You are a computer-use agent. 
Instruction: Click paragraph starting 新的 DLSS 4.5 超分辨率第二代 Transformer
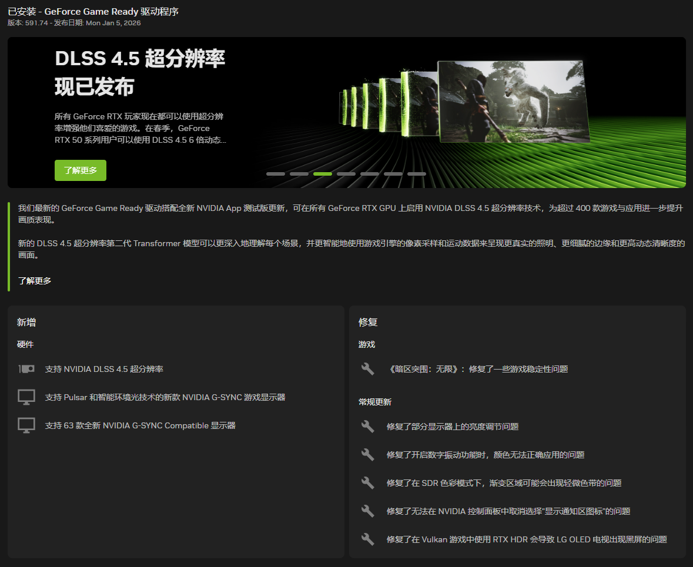(351, 249)
